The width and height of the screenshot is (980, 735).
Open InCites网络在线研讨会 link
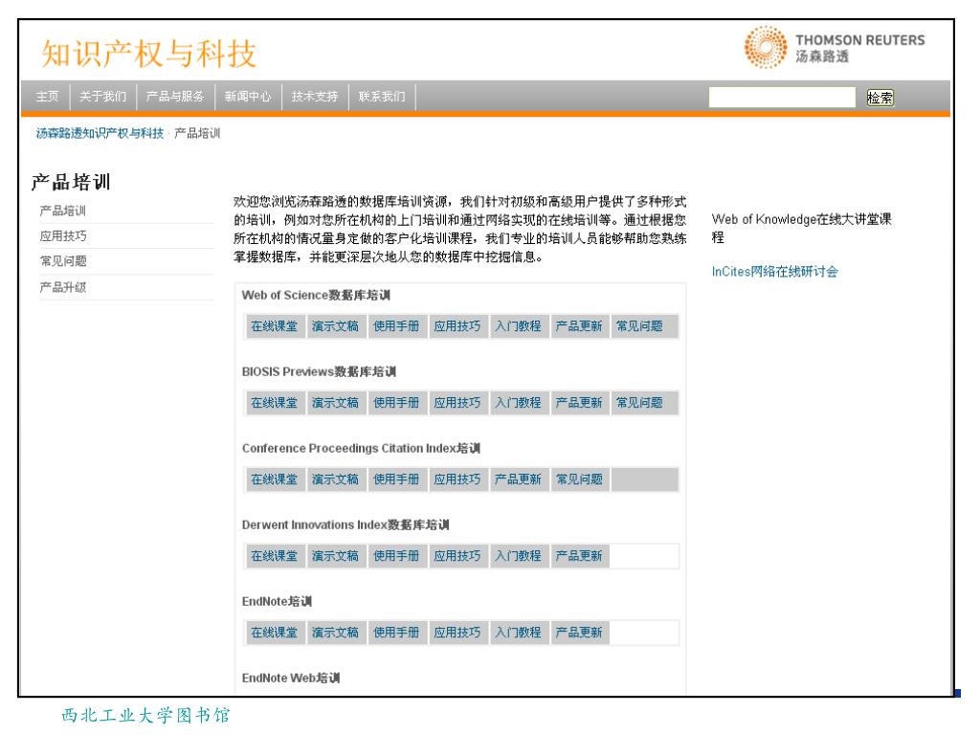pyautogui.click(x=775, y=271)
